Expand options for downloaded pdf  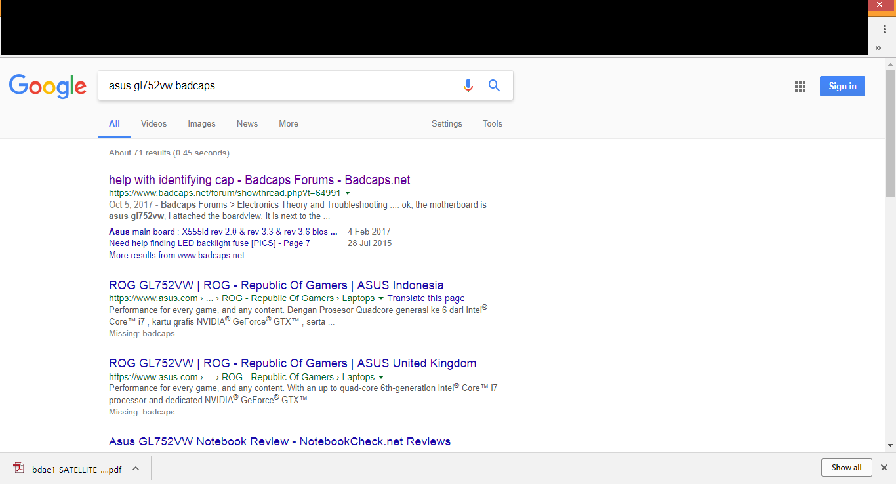click(136, 468)
